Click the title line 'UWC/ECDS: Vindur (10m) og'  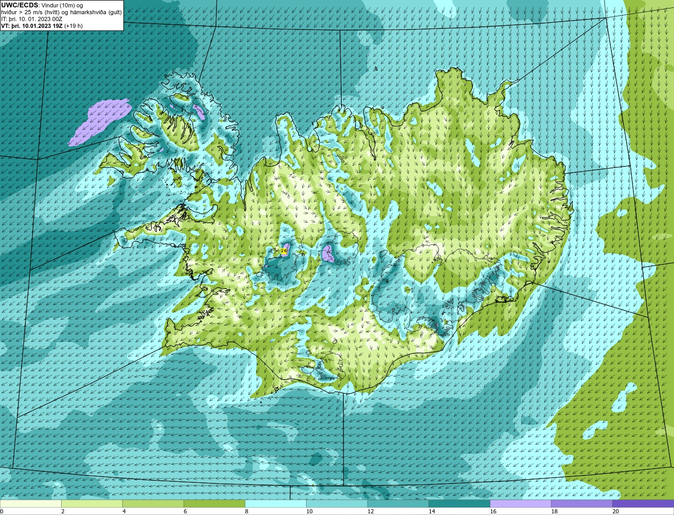coord(42,5)
